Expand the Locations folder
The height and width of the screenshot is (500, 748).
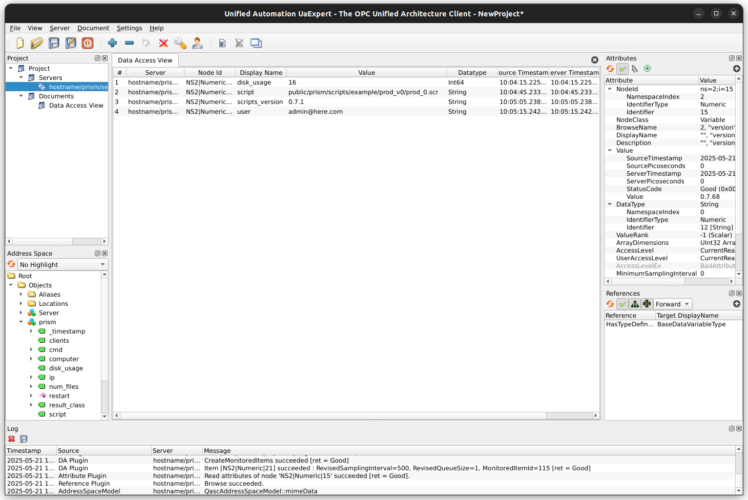click(x=21, y=304)
